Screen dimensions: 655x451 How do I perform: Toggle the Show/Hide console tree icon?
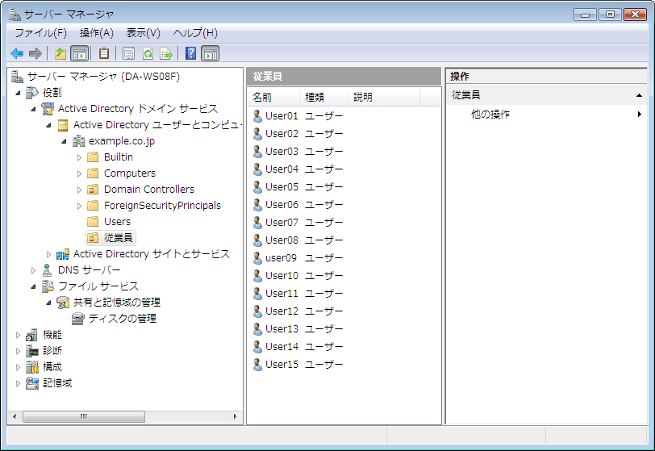point(79,53)
